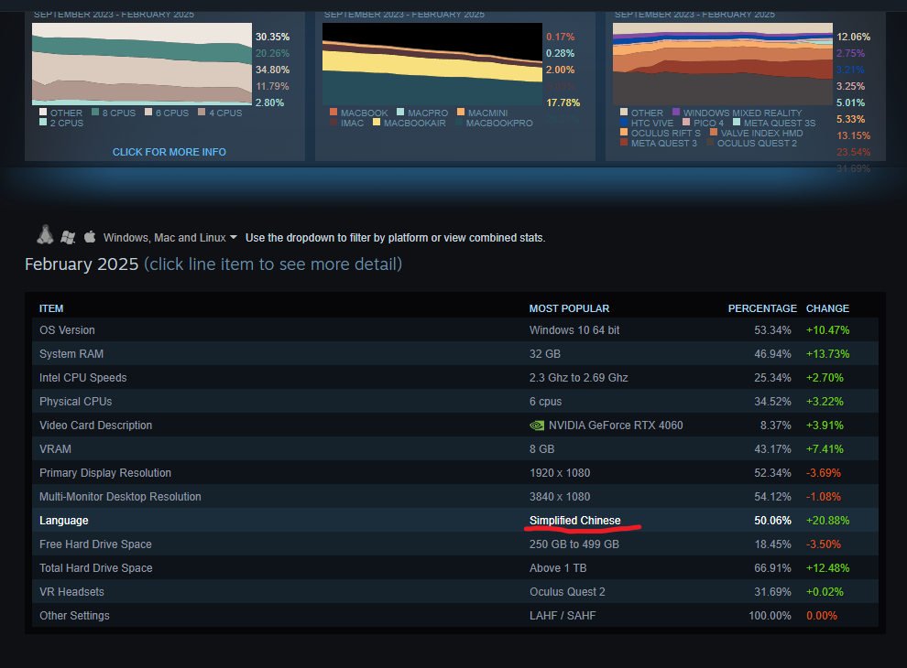This screenshot has width=907, height=668.
Task: Click the OCULUS QUEST 2 legend swatch
Action: click(x=710, y=142)
